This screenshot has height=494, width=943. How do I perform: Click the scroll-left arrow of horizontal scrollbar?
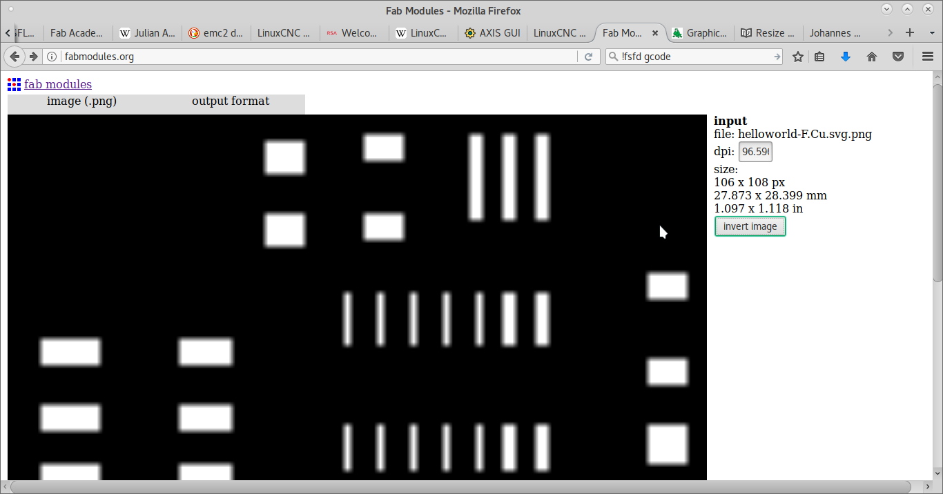pyautogui.click(x=5, y=487)
